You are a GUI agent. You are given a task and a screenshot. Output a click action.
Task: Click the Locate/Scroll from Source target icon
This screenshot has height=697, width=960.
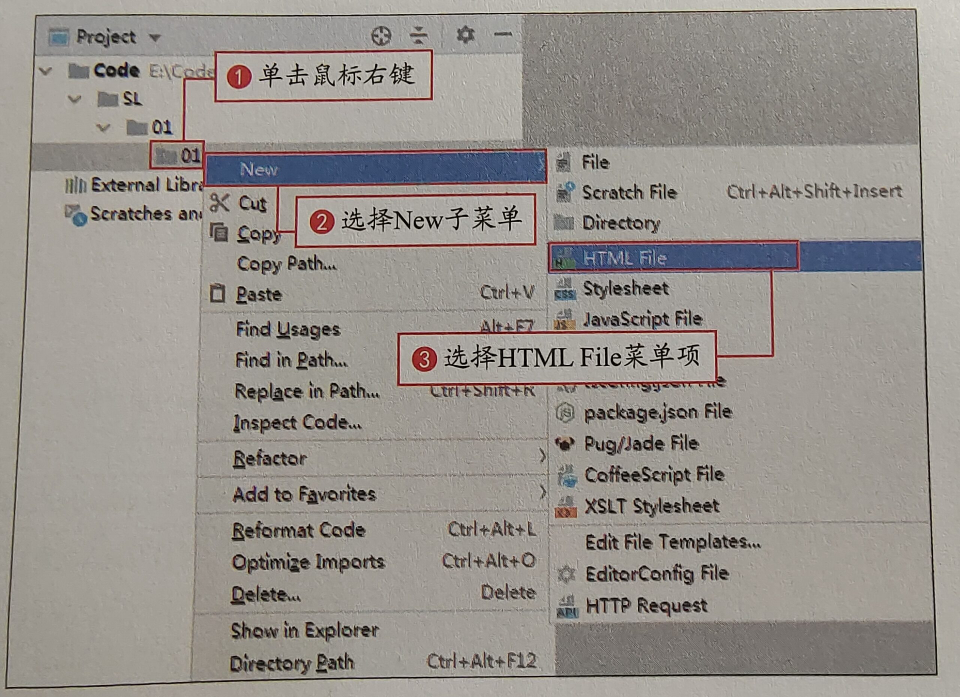point(381,36)
